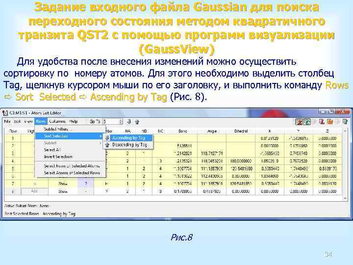Click dihedral value 180.0000000 in row 4
The image size is (353, 265).
click(241, 161)
